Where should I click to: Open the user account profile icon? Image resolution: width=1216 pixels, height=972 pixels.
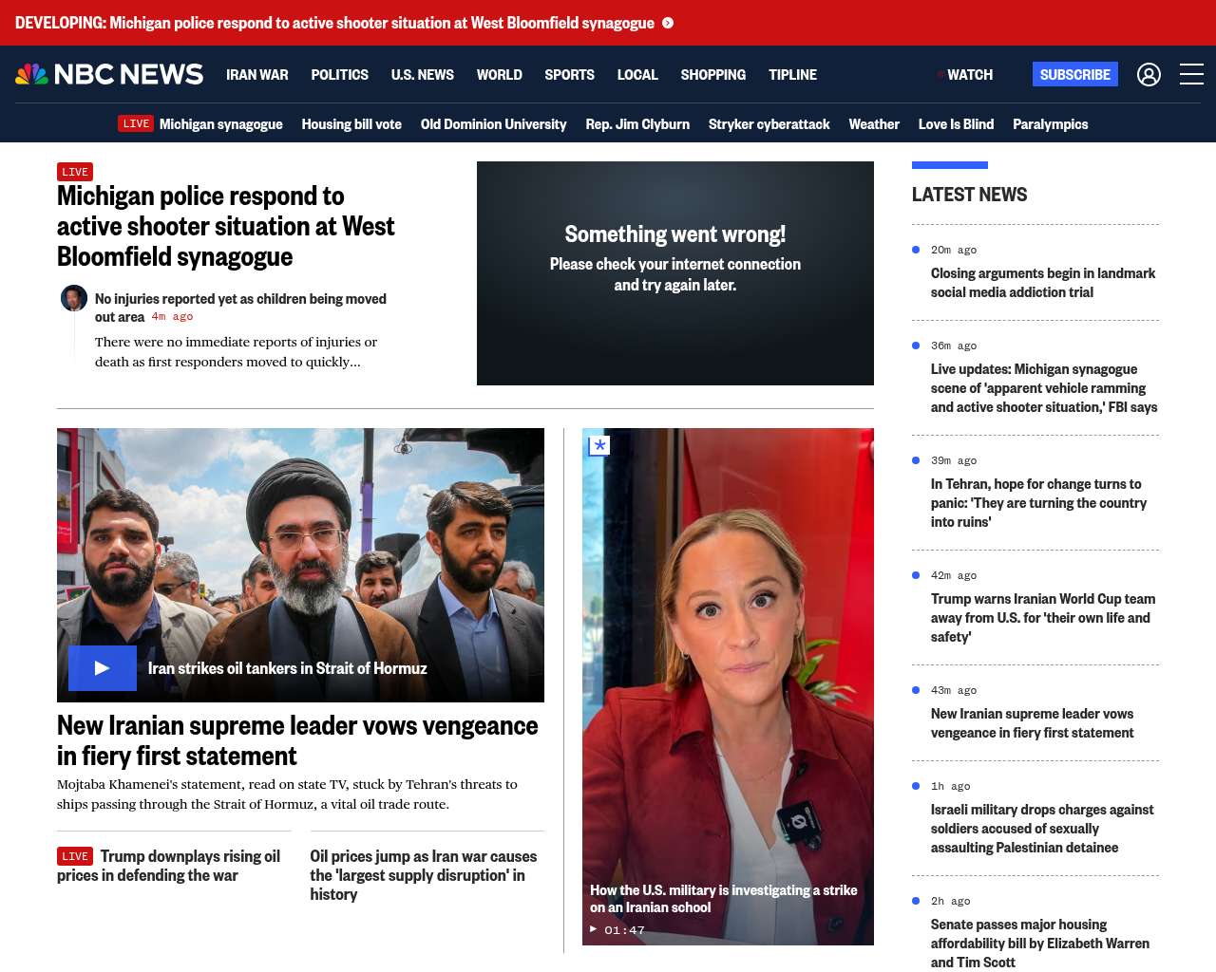point(1149,74)
